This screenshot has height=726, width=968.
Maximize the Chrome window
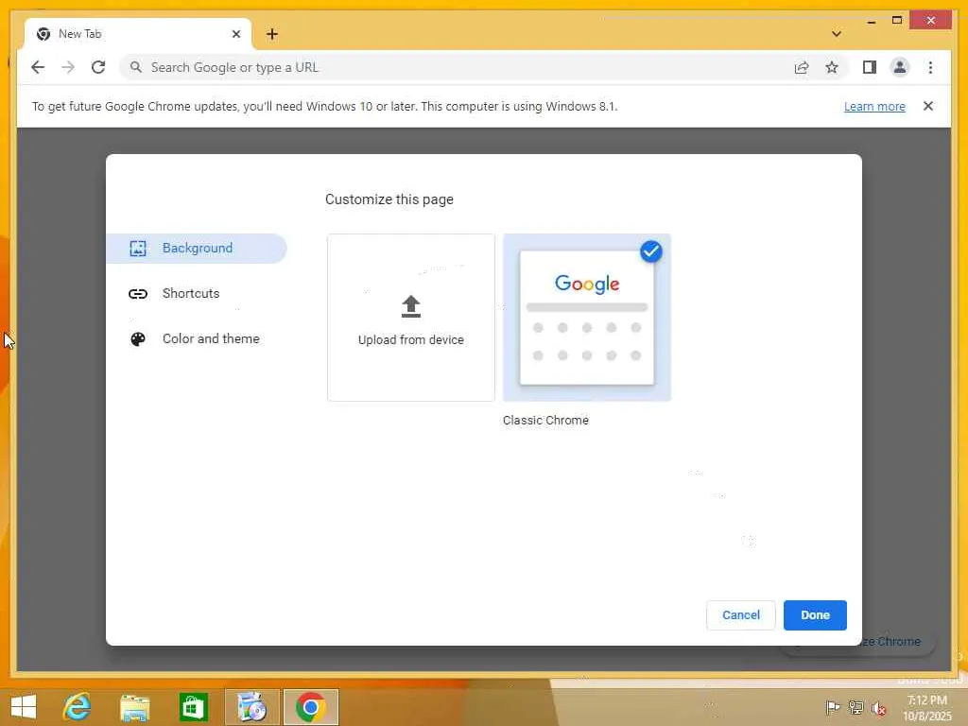(897, 21)
